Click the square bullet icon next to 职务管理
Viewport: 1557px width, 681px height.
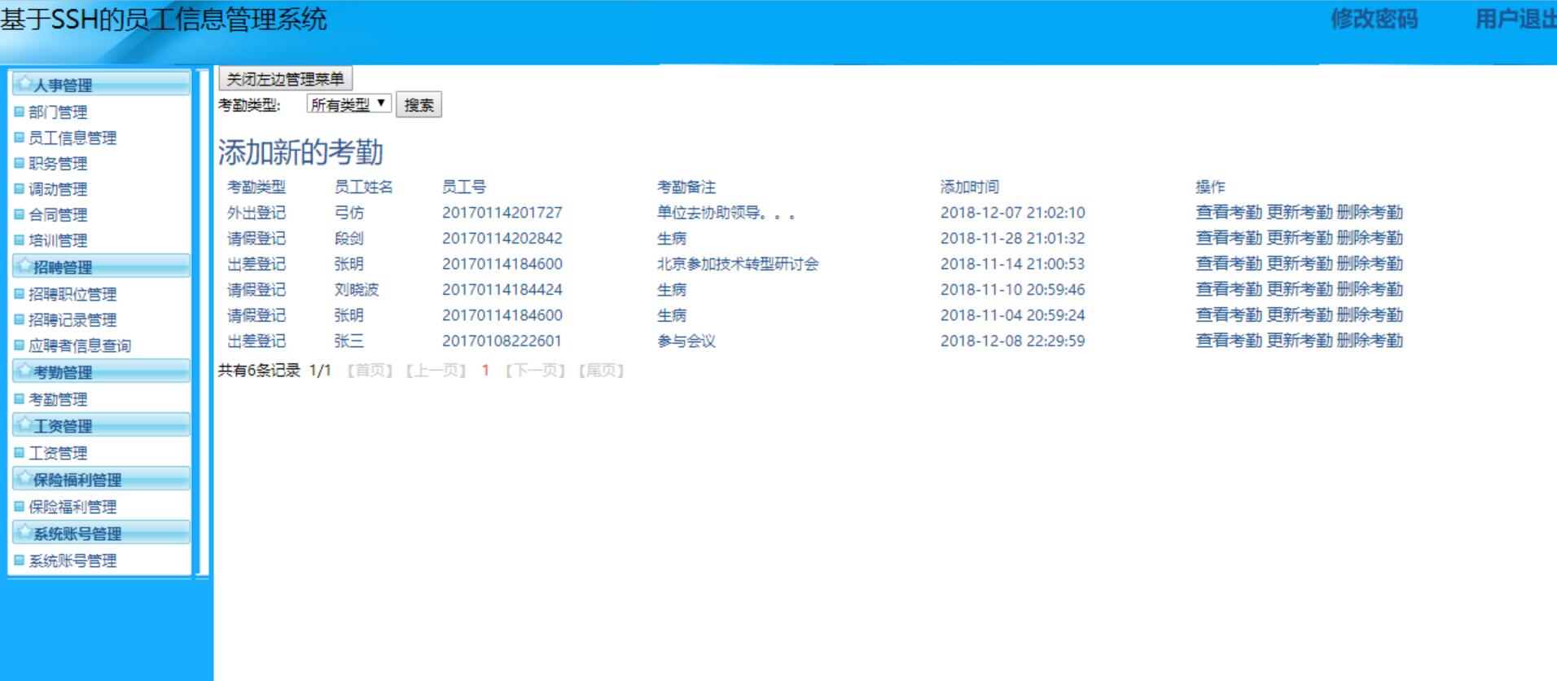pyautogui.click(x=20, y=163)
